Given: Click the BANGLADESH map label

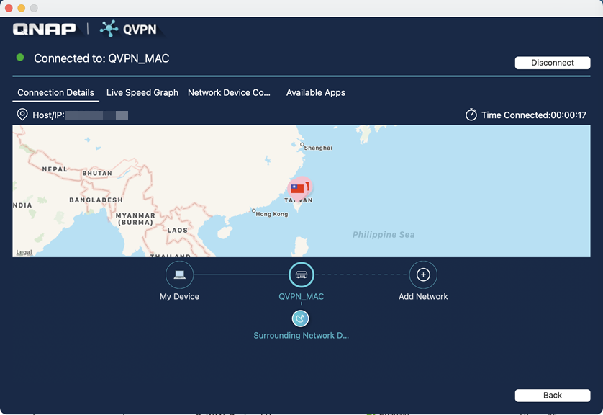Looking at the screenshot, I should (96, 200).
